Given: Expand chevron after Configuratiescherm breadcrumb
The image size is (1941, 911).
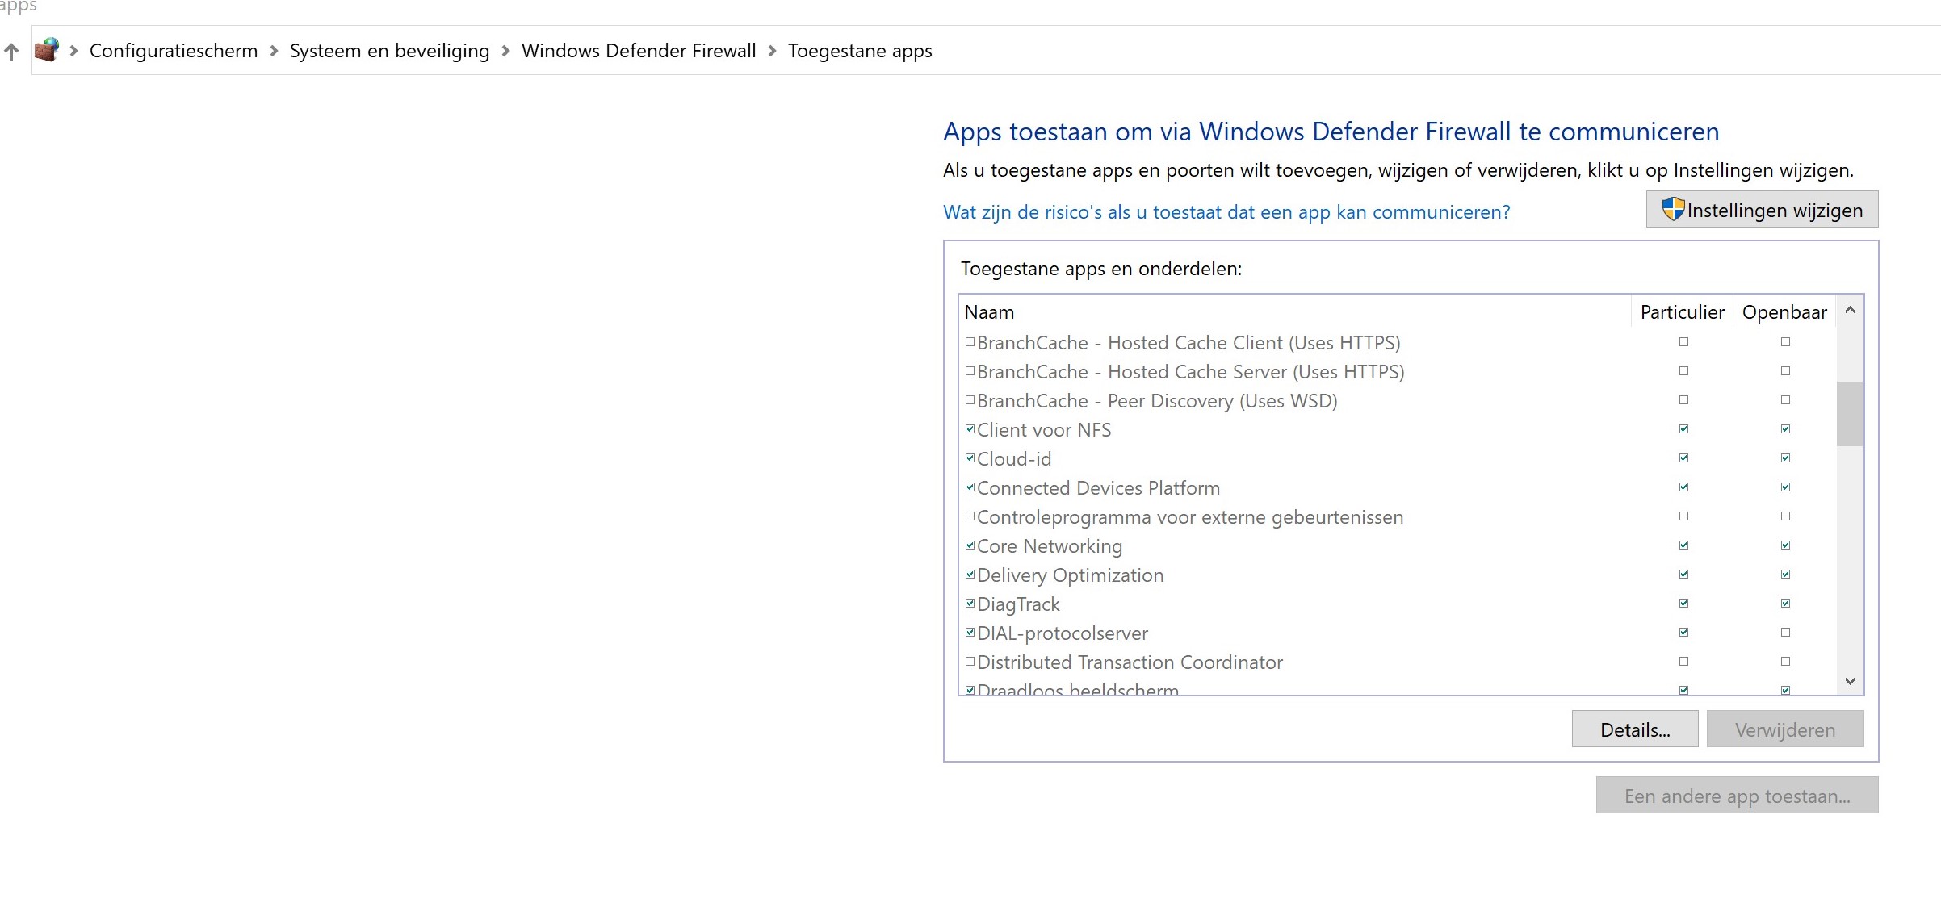Looking at the screenshot, I should (x=274, y=51).
